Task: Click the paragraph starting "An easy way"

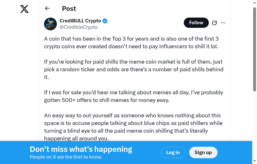Action: [133, 127]
